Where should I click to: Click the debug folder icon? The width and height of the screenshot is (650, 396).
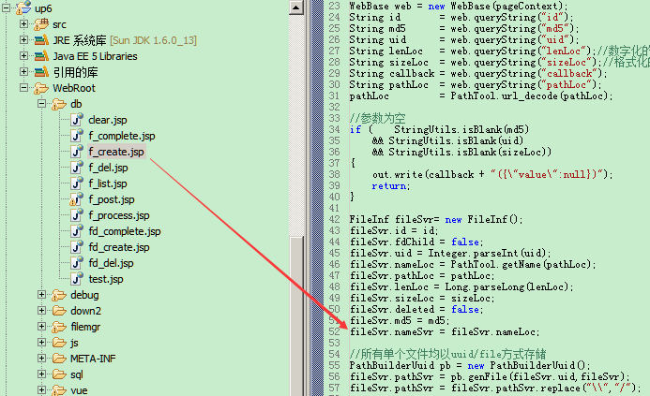point(59,295)
